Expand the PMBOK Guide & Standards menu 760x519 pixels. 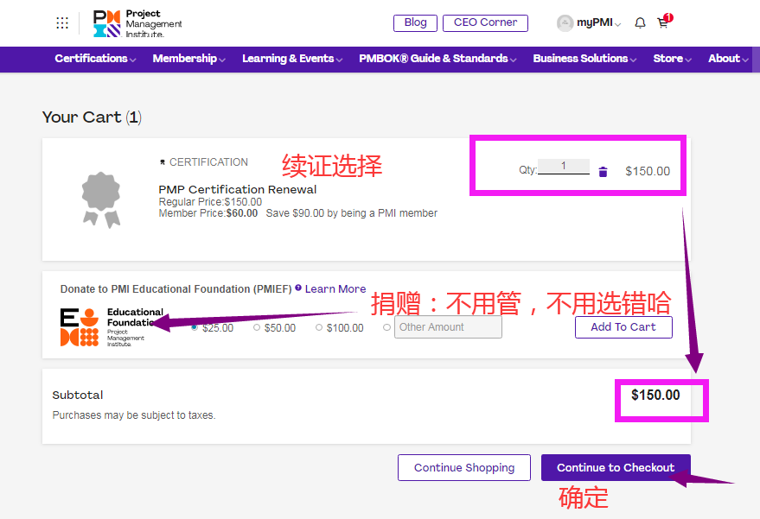[x=437, y=59]
